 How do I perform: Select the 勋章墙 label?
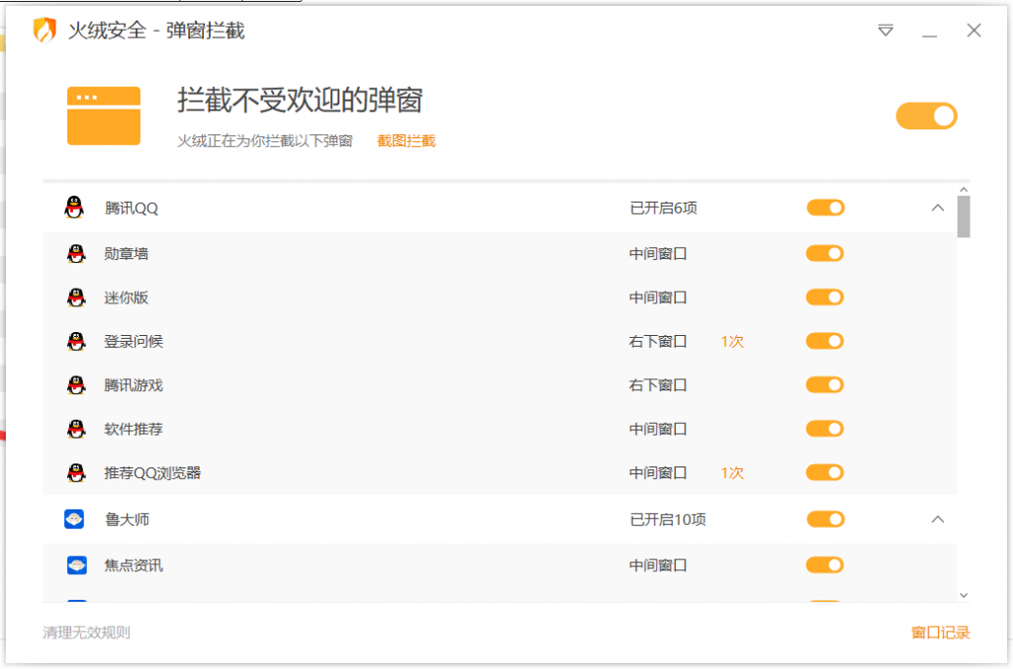click(127, 254)
